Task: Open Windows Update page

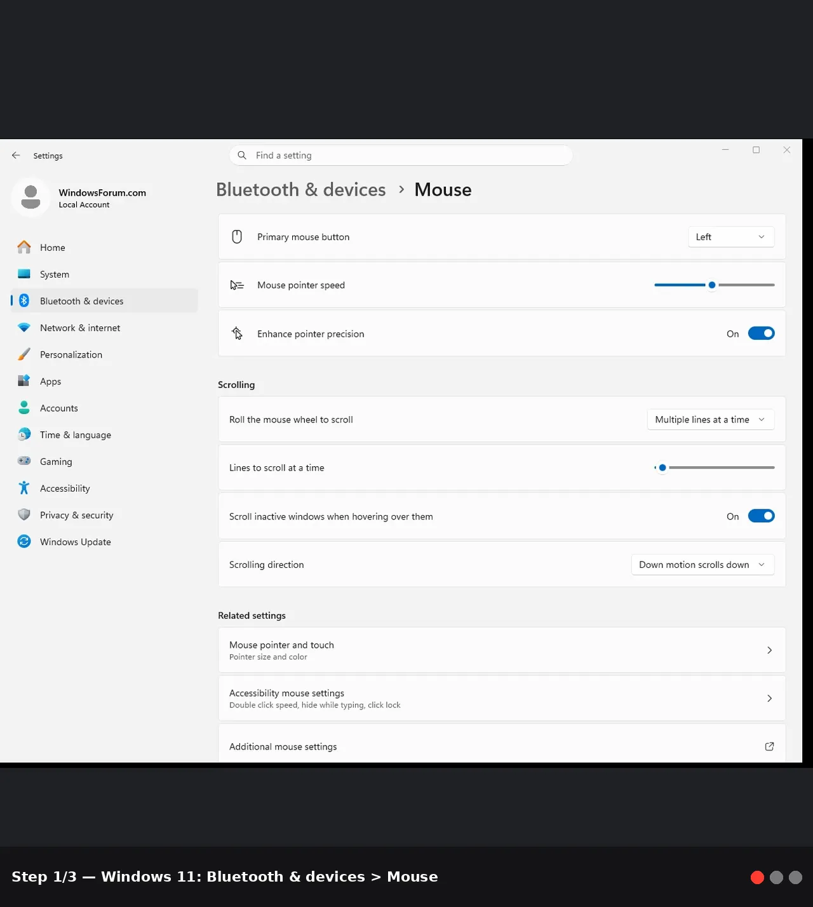Action: click(104, 541)
